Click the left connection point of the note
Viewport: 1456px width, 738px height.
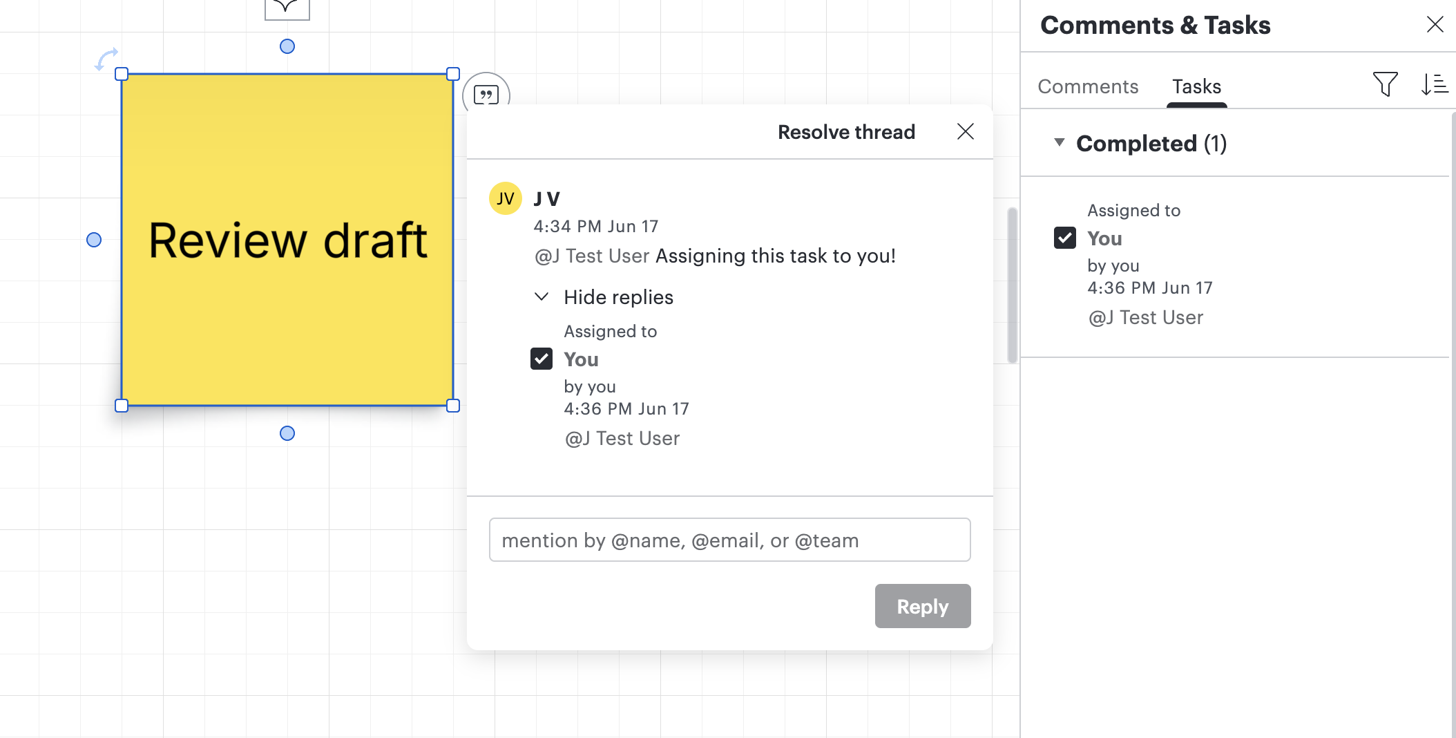point(94,240)
